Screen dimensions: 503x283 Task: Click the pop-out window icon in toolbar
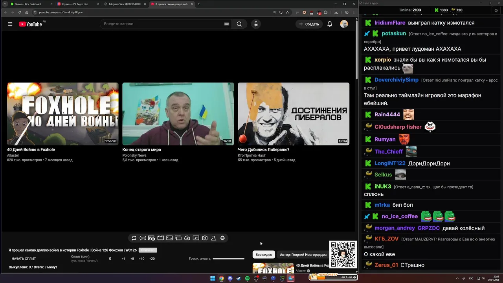click(178, 238)
